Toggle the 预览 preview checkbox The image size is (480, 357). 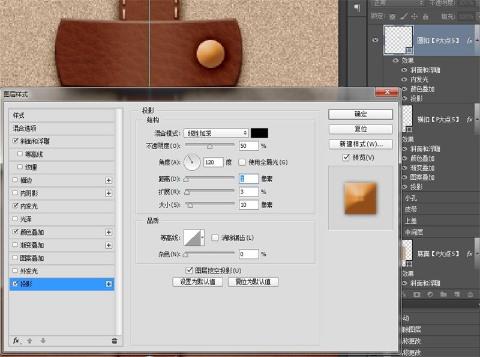[346, 157]
